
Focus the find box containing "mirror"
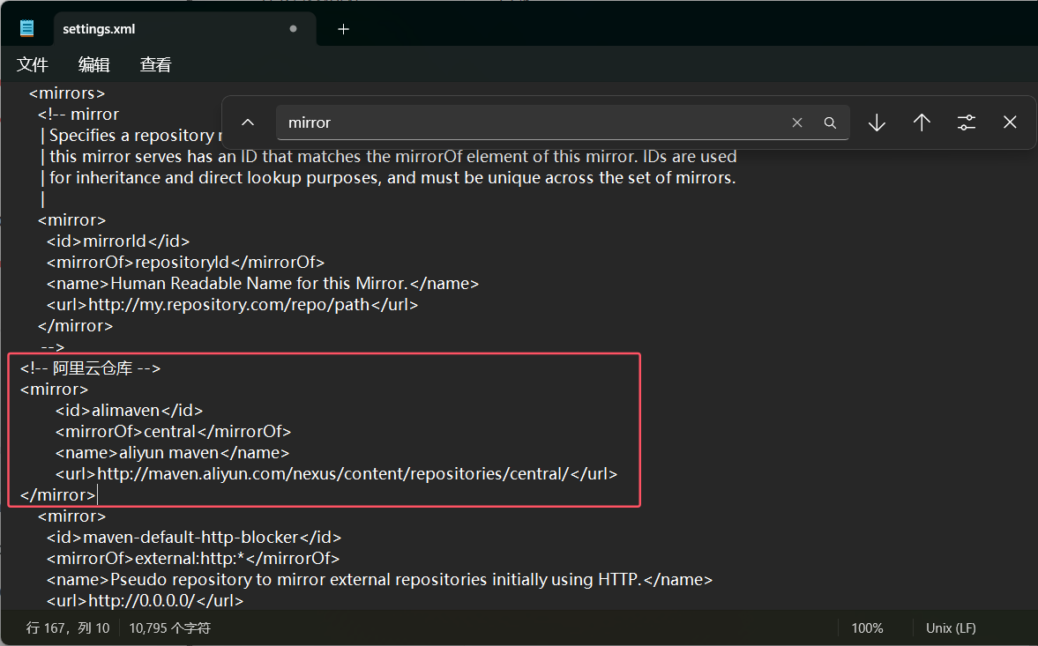point(529,123)
